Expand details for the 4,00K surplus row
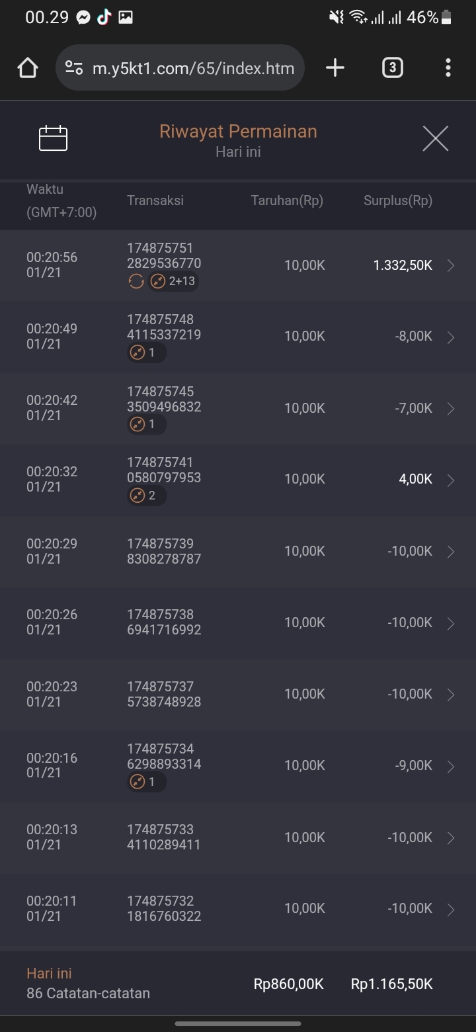The image size is (476, 1032). pos(451,480)
